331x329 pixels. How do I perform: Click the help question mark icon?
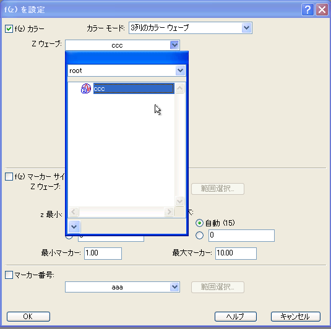pyautogui.click(x=307, y=10)
